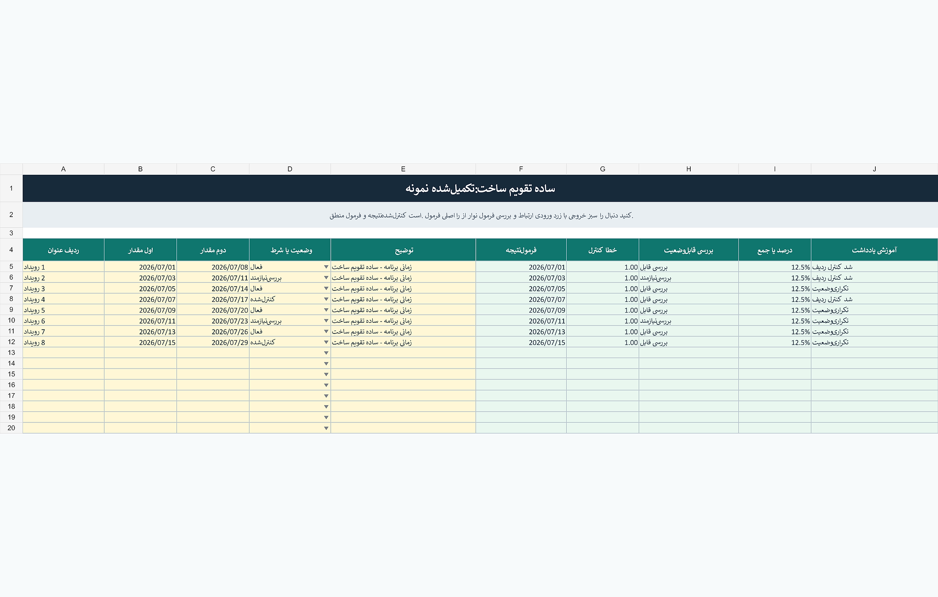This screenshot has height=597, width=938.
Task: Click the 12.5% cell in row 9
Action: coord(775,310)
